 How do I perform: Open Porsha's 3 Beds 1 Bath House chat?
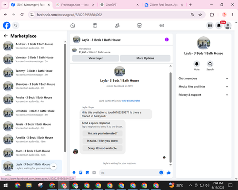point(32,99)
